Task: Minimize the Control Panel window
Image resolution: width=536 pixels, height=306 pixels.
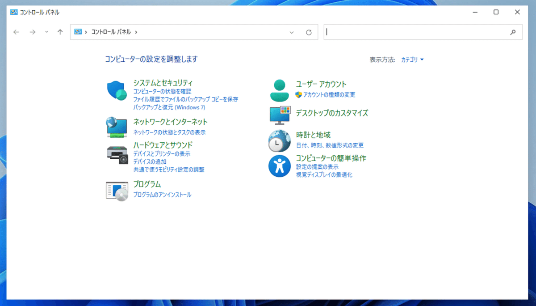Action: coord(475,12)
